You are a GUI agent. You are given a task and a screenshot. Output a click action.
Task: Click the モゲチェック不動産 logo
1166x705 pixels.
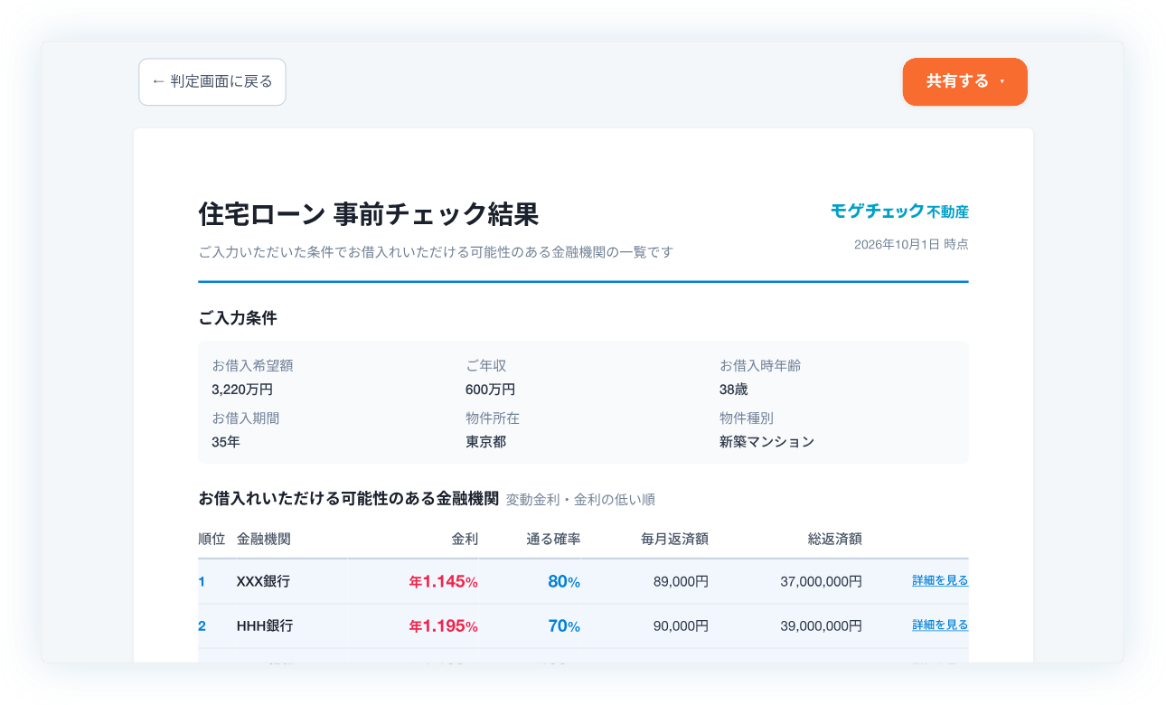899,211
